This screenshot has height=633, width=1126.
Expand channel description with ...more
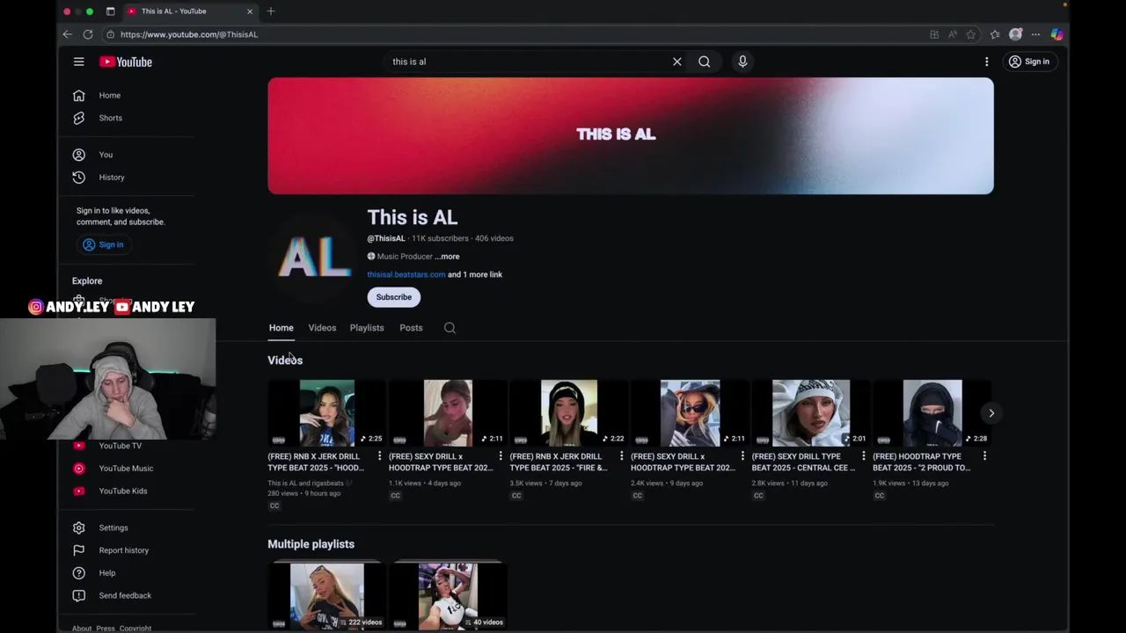point(447,257)
